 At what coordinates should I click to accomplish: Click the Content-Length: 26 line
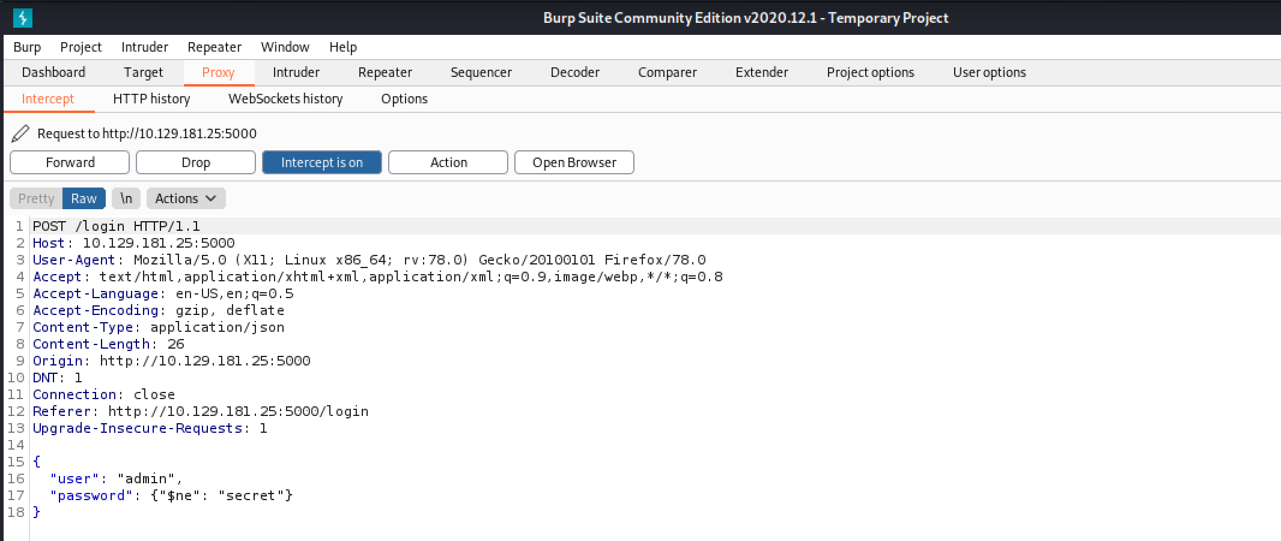[x=108, y=344]
